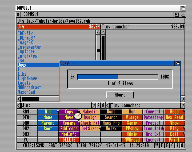Click the left arrow before the Jim: path field
Image resolution: width=192 pixels, height=152 pixels.
point(19,106)
